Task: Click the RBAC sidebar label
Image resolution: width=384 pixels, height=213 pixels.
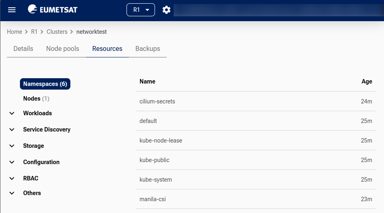Action: (x=31, y=178)
